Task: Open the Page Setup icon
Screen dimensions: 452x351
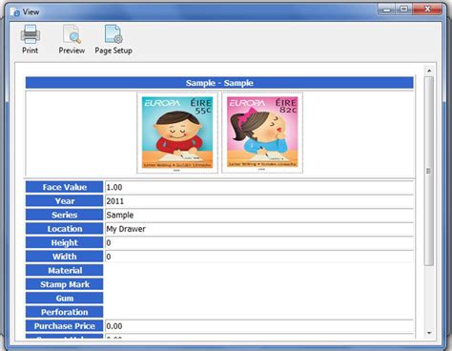Action: [113, 34]
